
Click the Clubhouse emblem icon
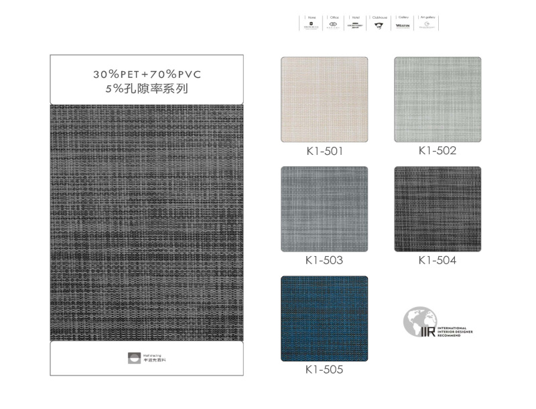point(379,25)
